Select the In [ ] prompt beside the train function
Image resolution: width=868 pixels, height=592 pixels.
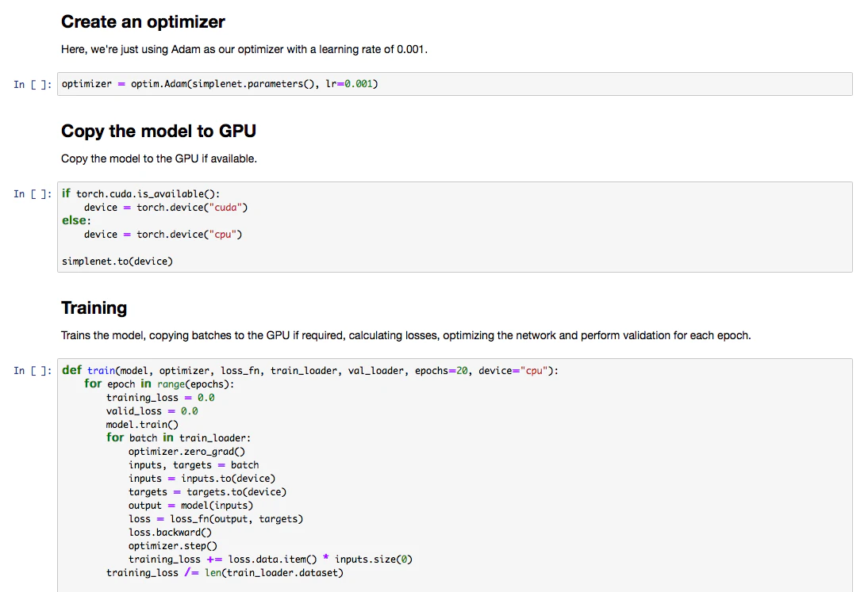tap(33, 371)
